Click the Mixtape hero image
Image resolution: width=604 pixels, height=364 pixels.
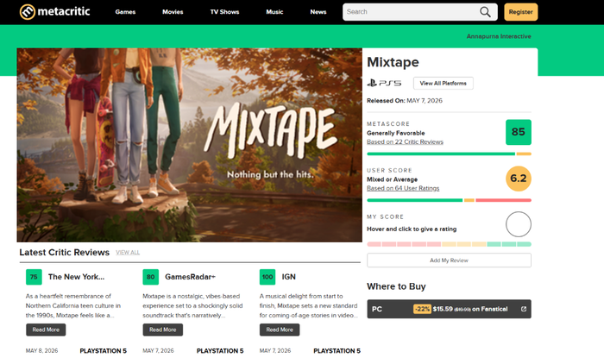click(x=189, y=145)
